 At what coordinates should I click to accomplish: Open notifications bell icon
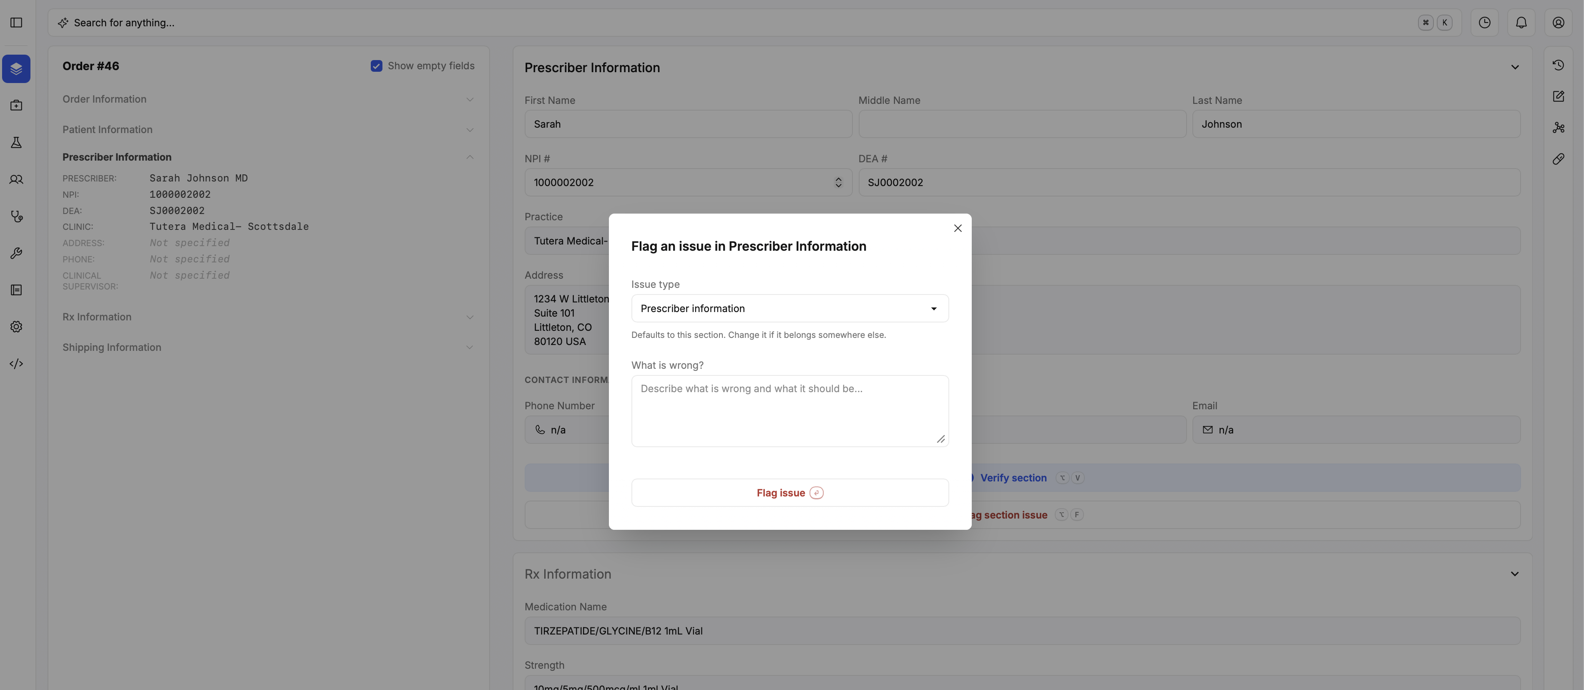pyautogui.click(x=1521, y=23)
